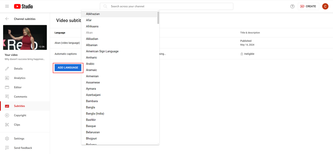333x154 pixels.
Task: Click the Subtitles icon in sidebar
Action: coord(7,106)
